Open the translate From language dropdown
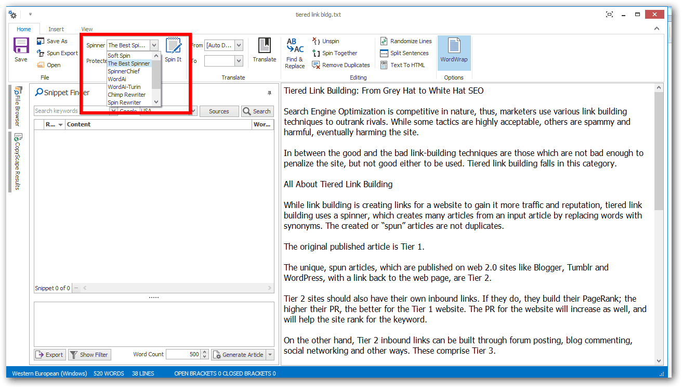 click(x=239, y=45)
